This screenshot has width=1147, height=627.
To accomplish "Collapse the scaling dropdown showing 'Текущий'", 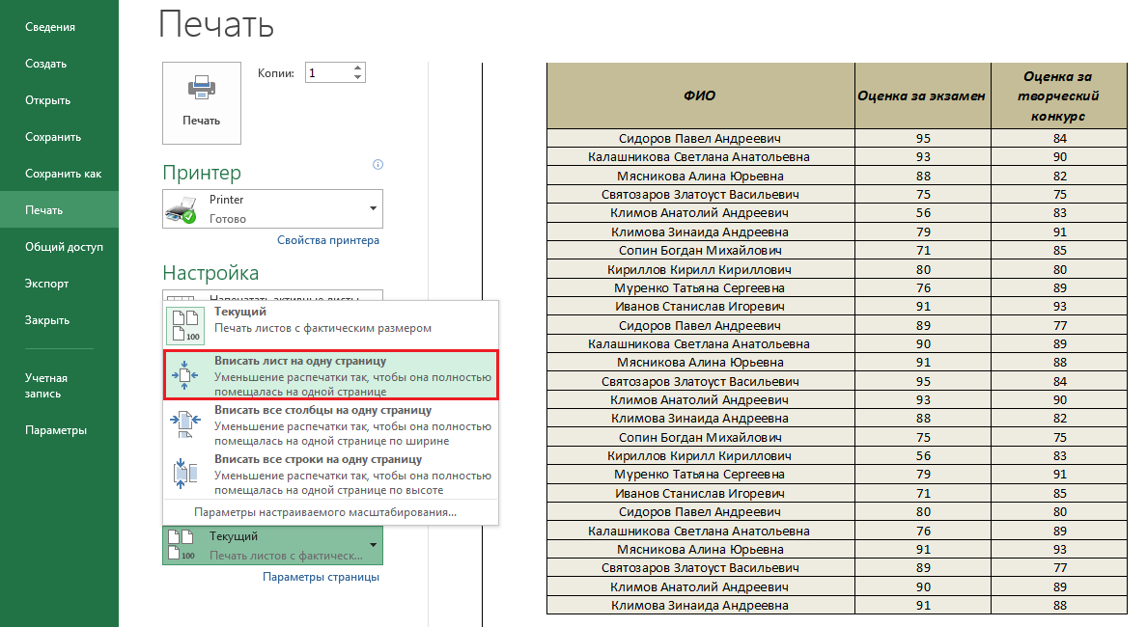I will click(x=373, y=545).
